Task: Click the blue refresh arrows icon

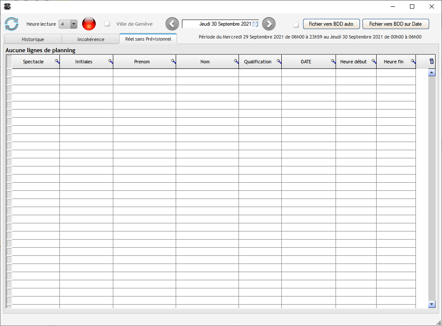Action: 12,24
